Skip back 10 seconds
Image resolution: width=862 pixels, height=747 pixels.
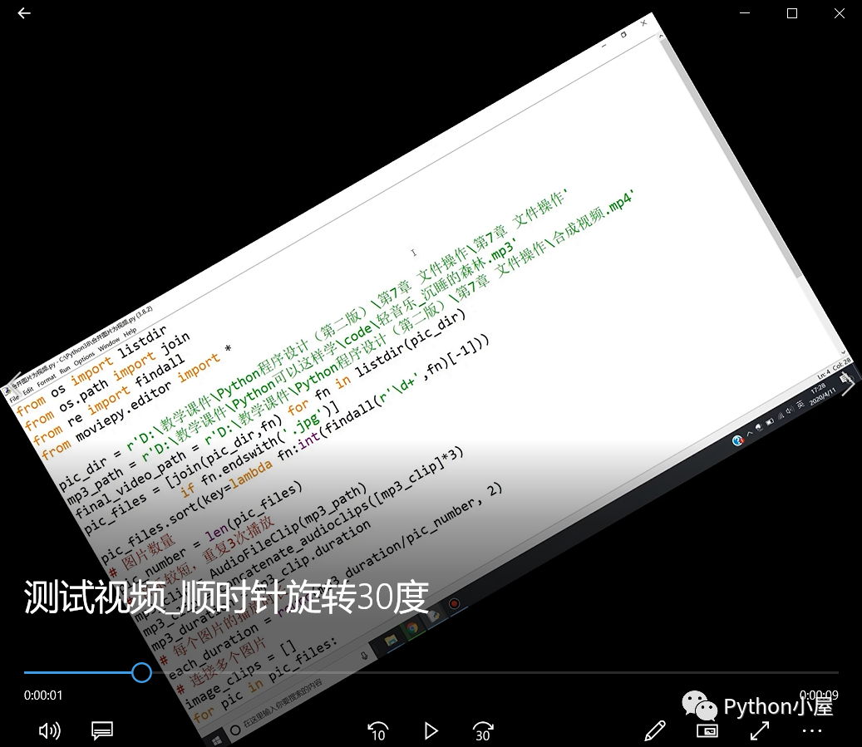[377, 731]
